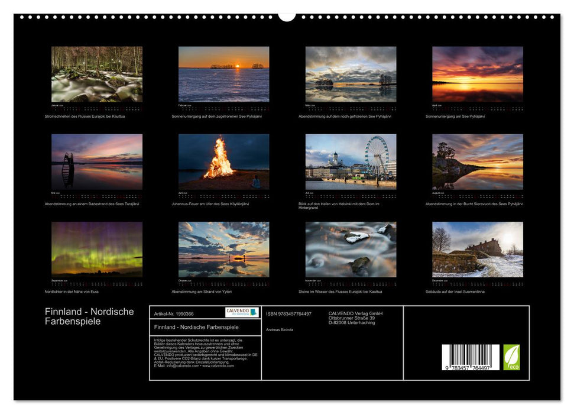Select the Finnland - Nordische Farbenspiele title
This screenshot has height=414, width=574.
click(89, 316)
